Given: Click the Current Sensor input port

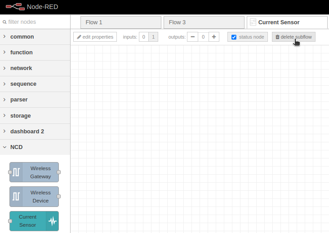Looking at the screenshot, I should pyautogui.click(x=10, y=221).
